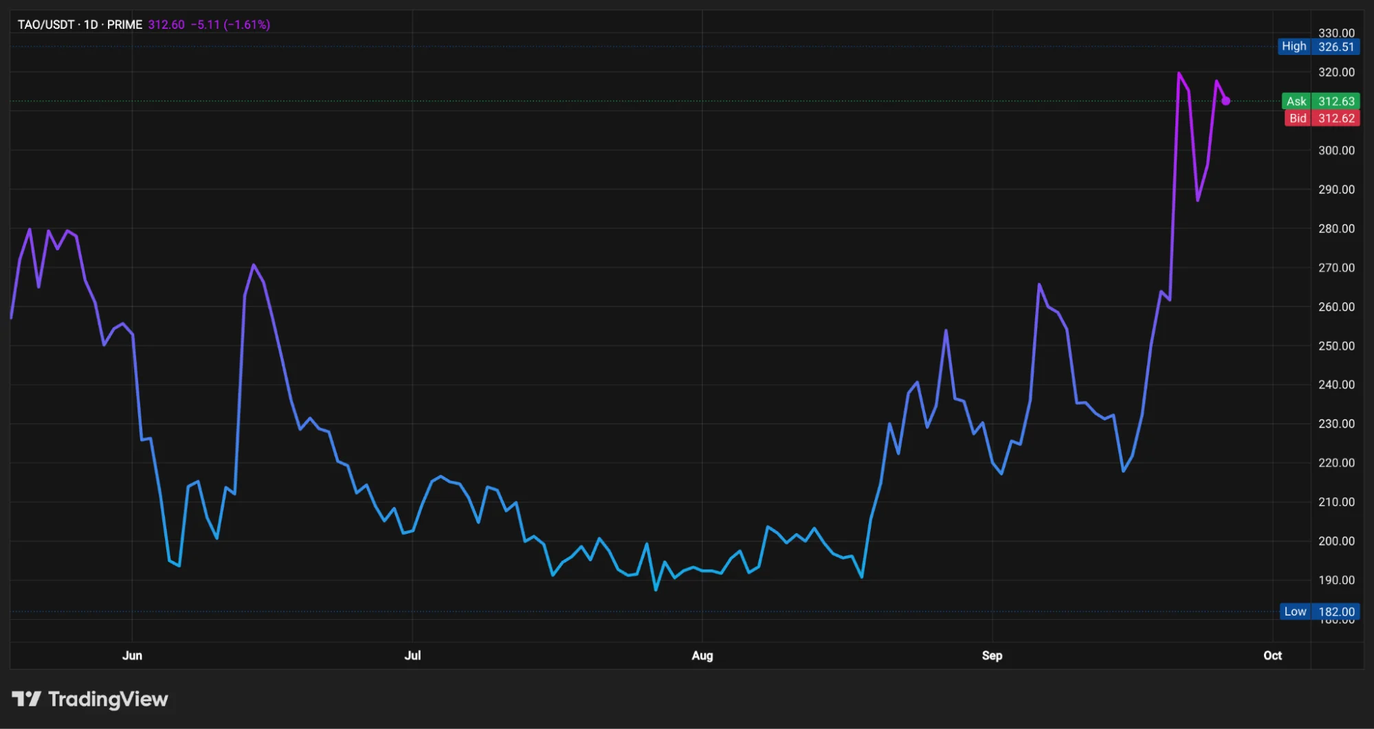Click the High 326.51 price label

(1318, 47)
